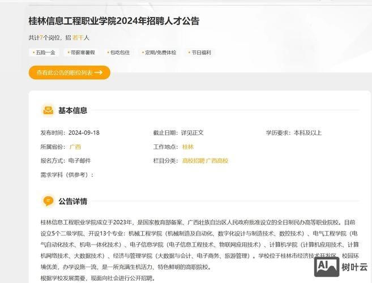Open the 广西高校 category link

(x=217, y=161)
